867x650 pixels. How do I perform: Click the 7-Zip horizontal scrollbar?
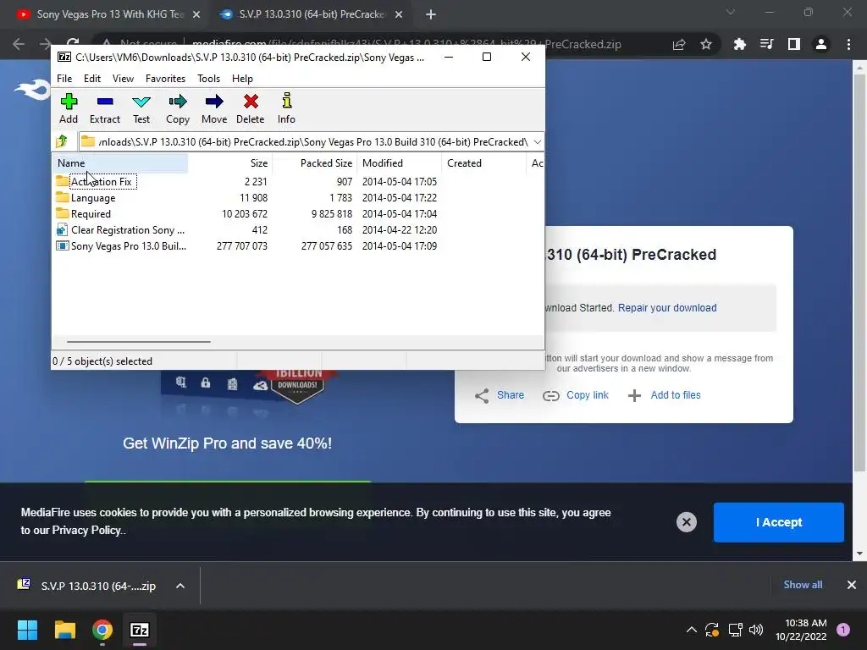(138, 342)
